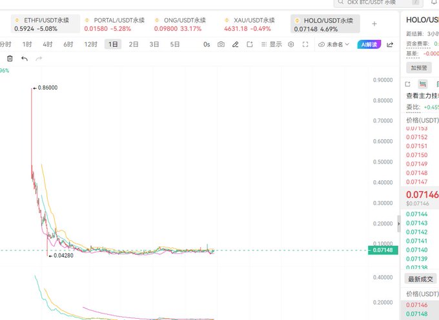
Task: Click the bid price 0.07140
Action: (x=417, y=250)
